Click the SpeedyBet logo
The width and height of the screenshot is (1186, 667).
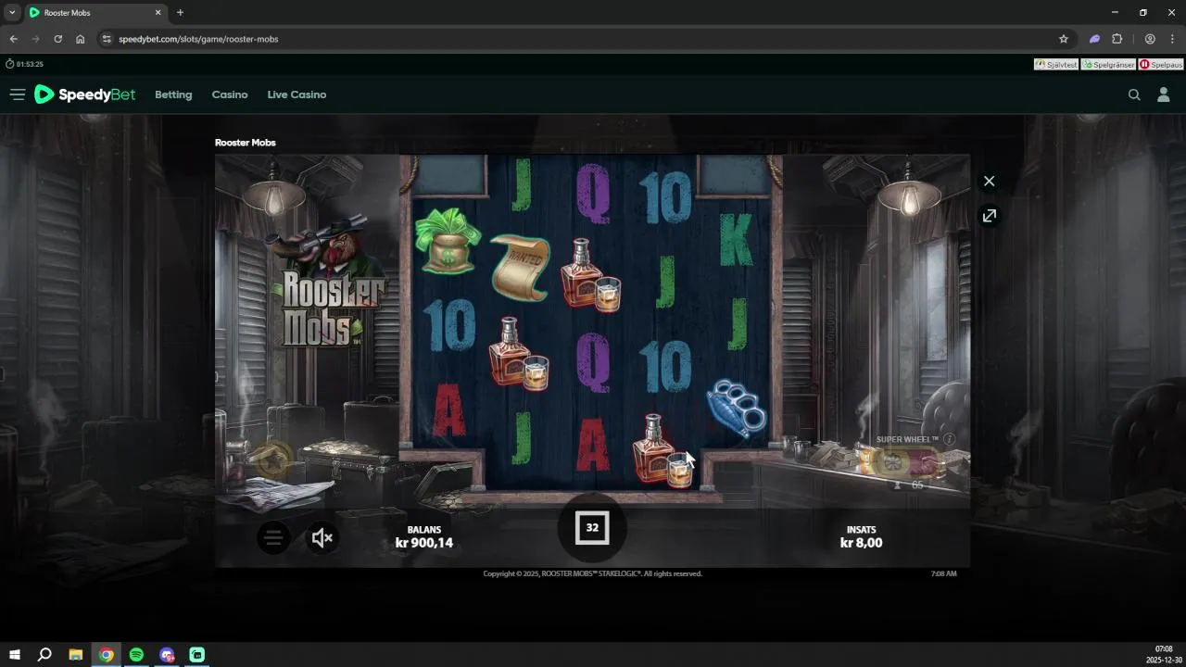(x=84, y=94)
